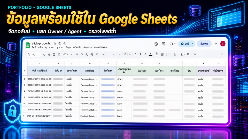248x139 pixels.
Task: Open Gemini sparkle assistant icon
Action: 216,44
